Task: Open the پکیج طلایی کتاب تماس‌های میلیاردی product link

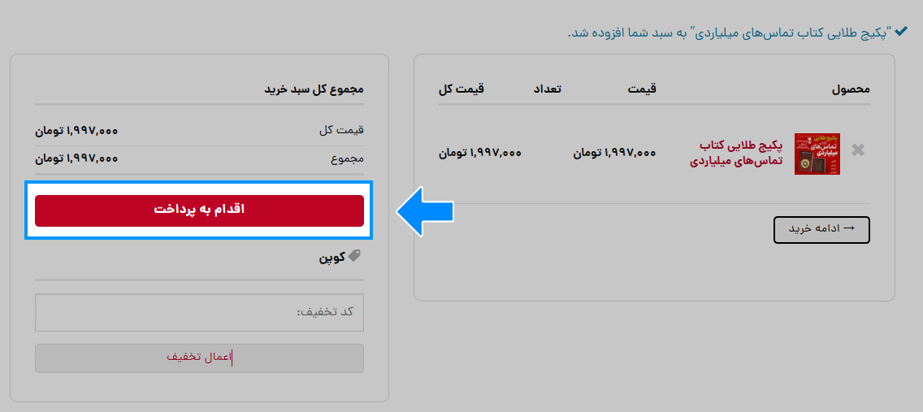Action: coord(736,153)
